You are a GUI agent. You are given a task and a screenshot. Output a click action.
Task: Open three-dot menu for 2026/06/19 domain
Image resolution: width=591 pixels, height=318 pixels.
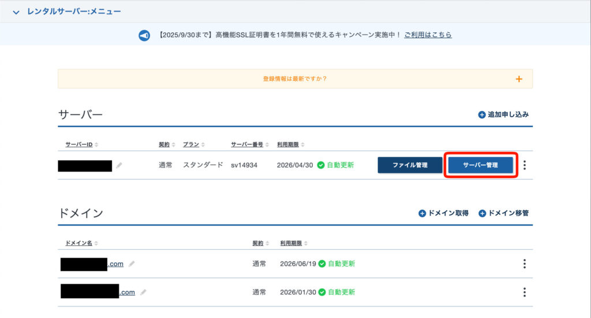pos(524,264)
